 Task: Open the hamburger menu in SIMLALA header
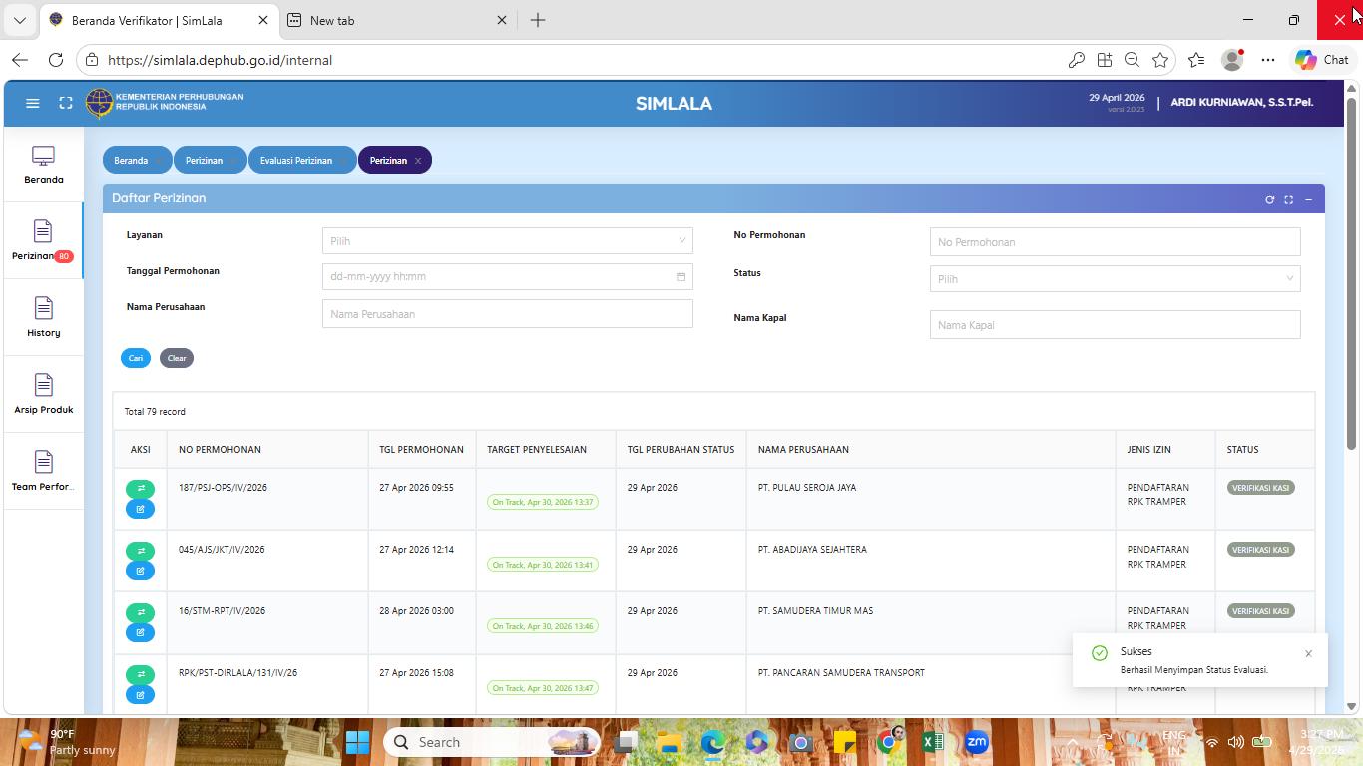32,103
